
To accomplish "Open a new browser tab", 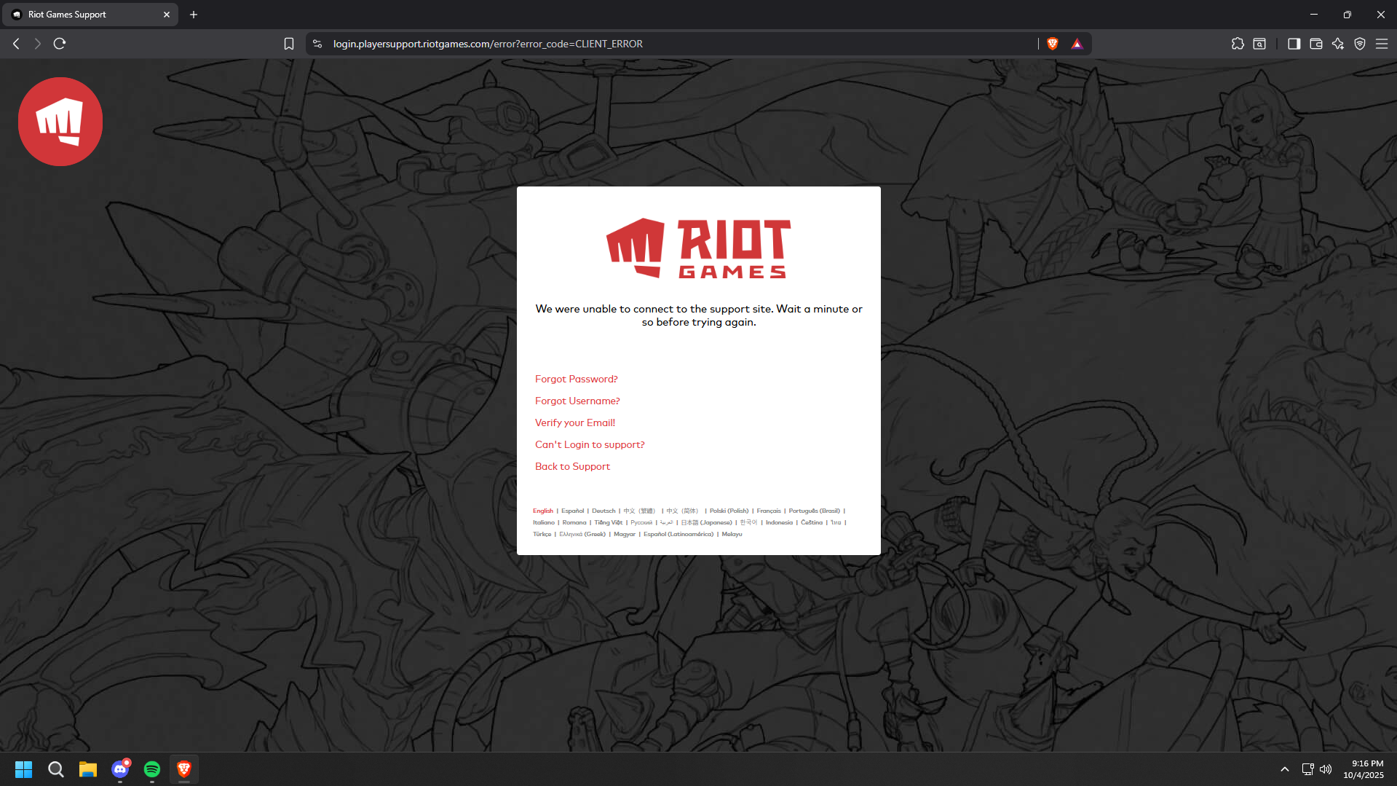I will (194, 15).
